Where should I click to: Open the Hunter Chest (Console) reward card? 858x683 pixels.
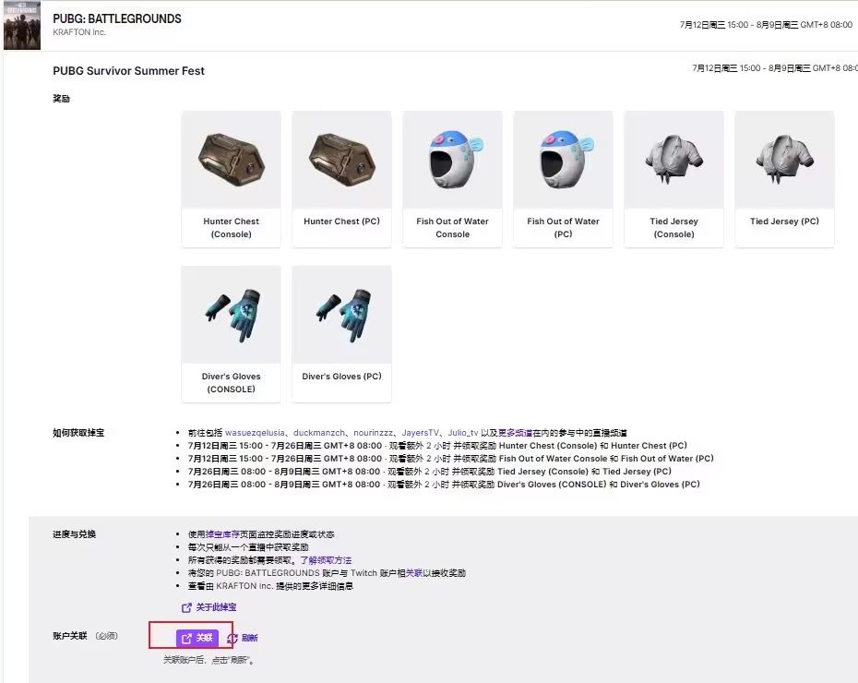pos(231,179)
